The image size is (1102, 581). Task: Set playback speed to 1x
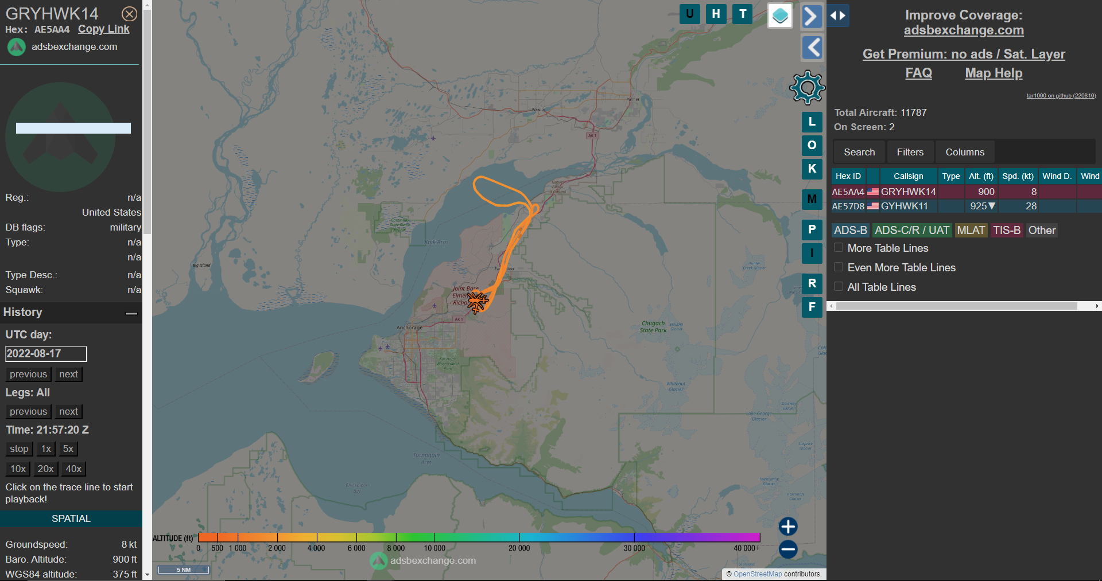46,449
